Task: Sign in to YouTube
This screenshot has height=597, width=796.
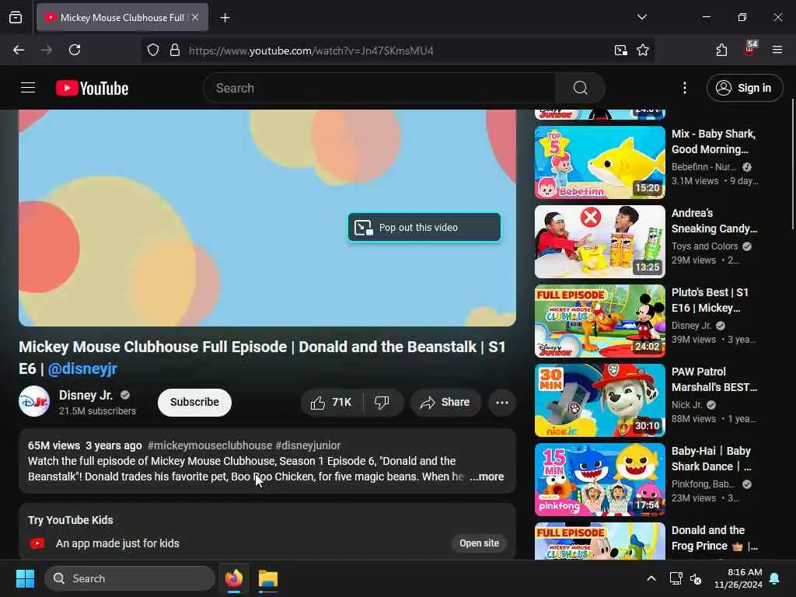Action: click(745, 88)
